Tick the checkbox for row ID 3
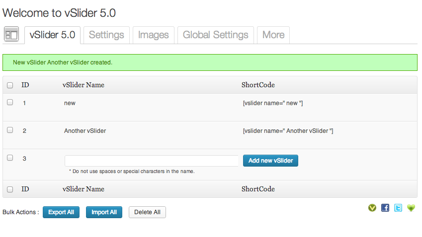 pos(10,158)
